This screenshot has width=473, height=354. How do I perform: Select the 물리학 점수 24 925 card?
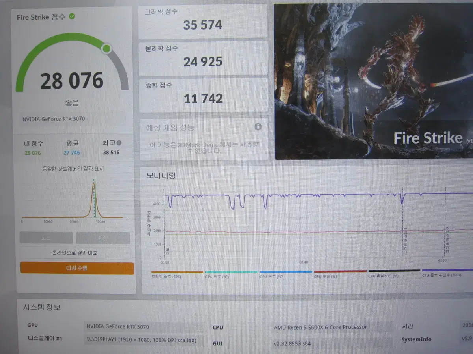tap(203, 58)
